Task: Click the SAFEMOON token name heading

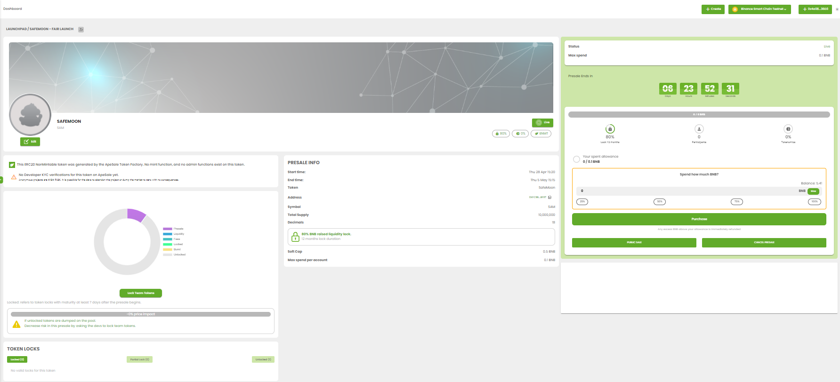Action: 69,121
